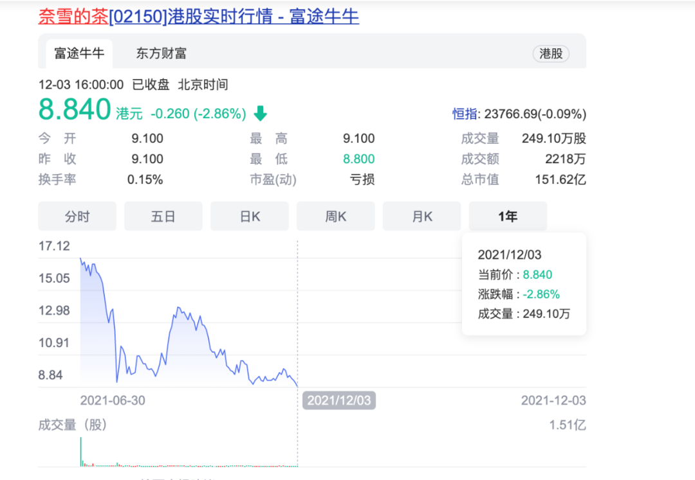Show the 五日 five-day chart

click(163, 217)
